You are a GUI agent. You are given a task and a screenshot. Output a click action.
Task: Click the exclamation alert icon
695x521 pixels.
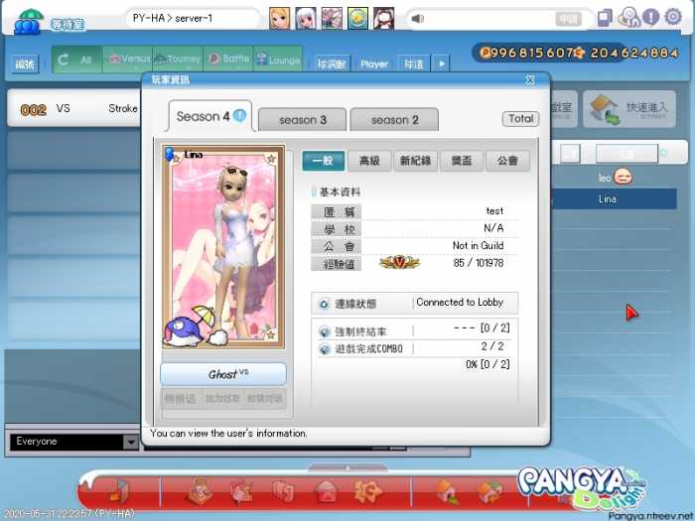click(x=651, y=17)
